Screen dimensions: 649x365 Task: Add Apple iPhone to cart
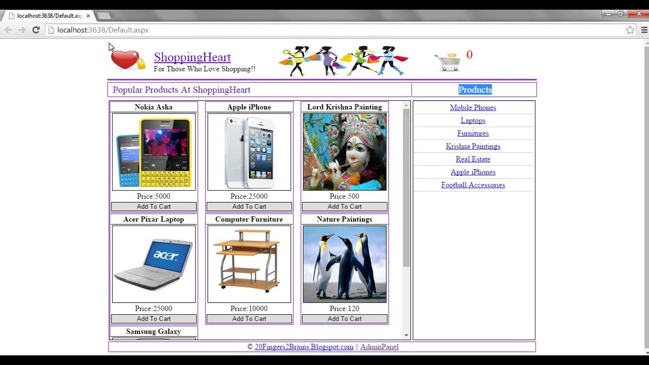pyautogui.click(x=249, y=206)
